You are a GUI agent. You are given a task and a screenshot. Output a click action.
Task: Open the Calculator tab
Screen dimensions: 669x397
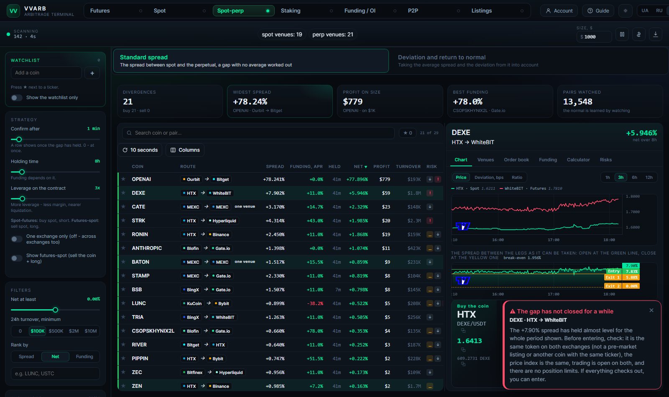point(578,160)
